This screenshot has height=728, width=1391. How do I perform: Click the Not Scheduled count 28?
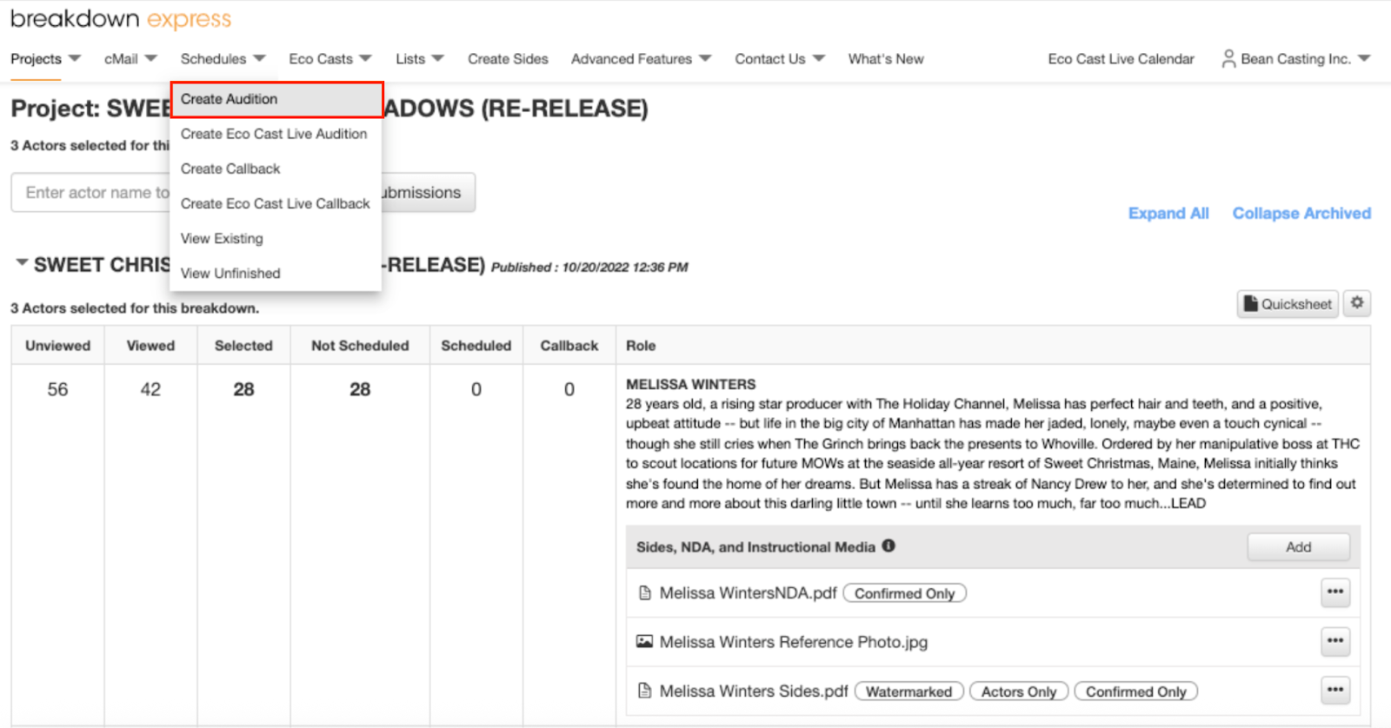tap(360, 390)
